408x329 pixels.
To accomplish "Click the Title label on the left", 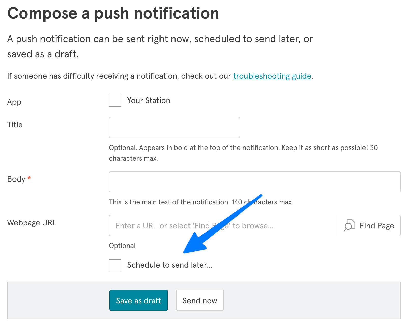I will tap(15, 124).
